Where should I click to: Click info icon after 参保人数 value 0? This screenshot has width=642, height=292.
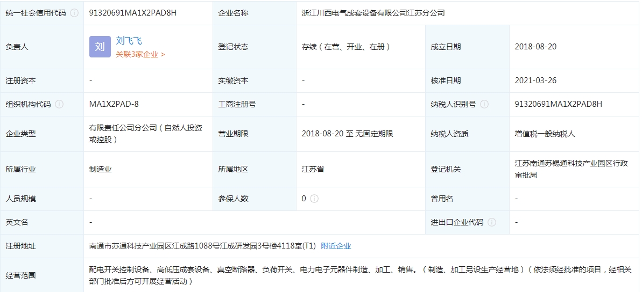[314, 199]
